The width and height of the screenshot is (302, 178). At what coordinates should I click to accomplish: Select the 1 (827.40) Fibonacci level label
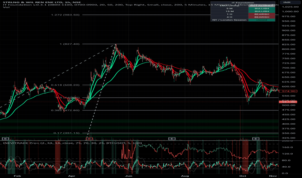click(70, 44)
